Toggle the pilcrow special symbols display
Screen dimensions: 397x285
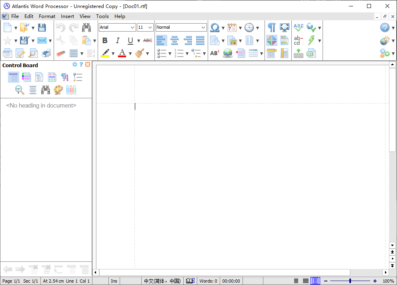[x=272, y=28]
